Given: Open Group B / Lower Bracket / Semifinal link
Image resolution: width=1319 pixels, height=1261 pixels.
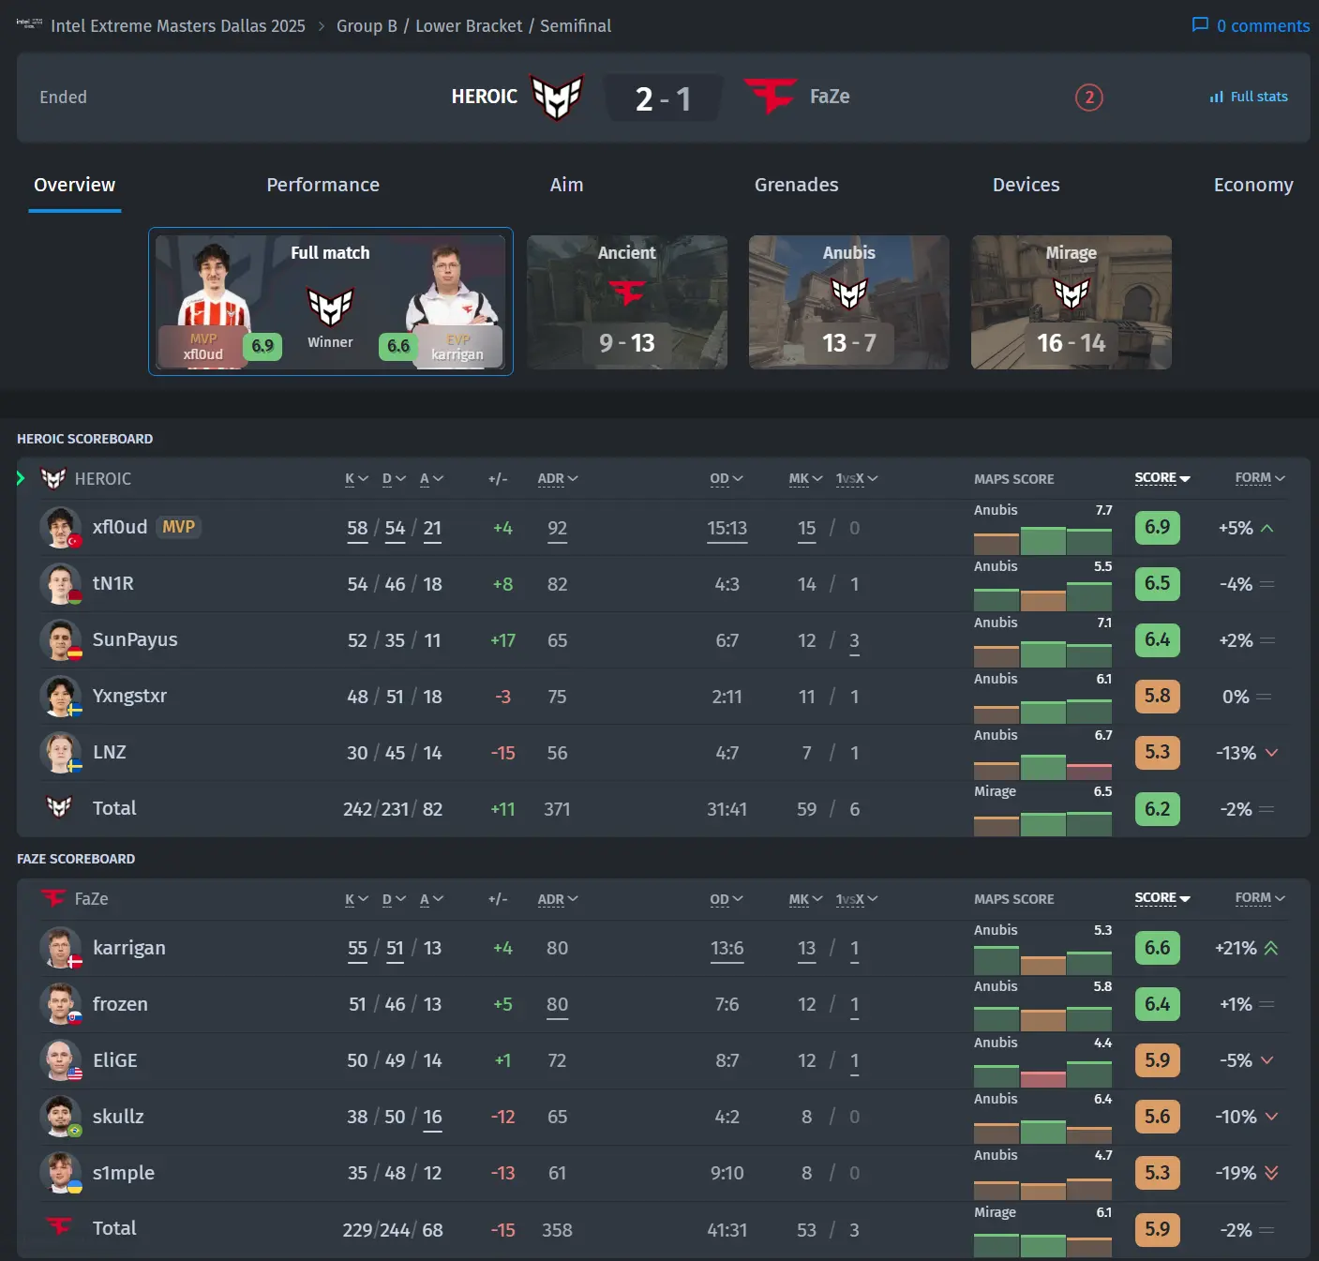Looking at the screenshot, I should (x=473, y=25).
